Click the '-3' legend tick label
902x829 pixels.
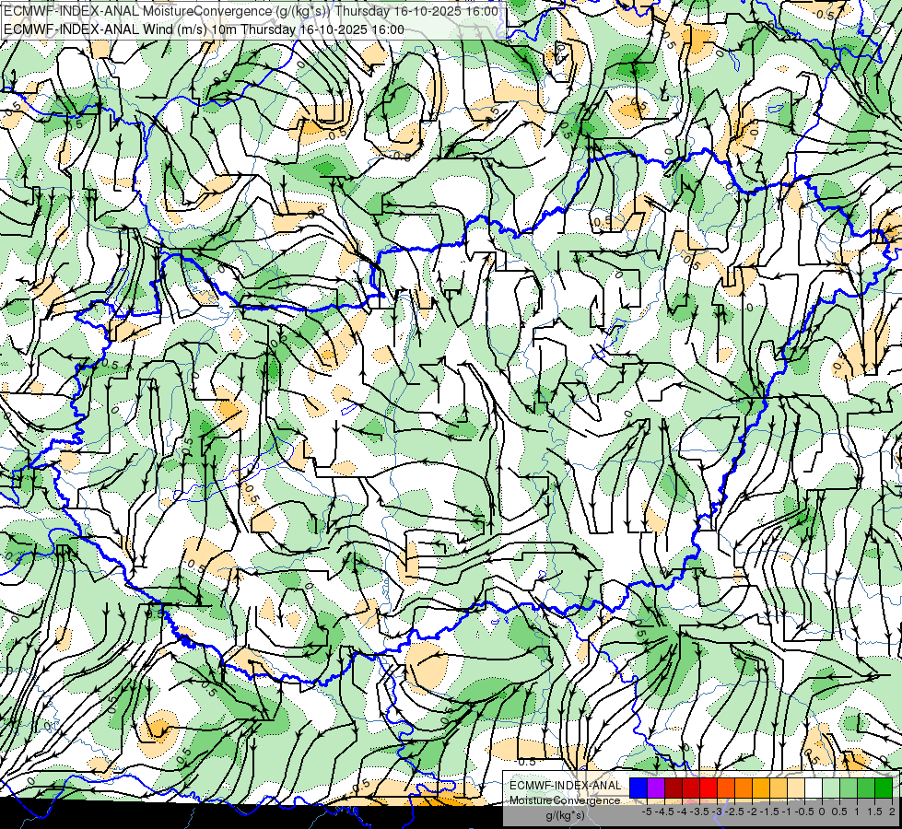pyautogui.click(x=718, y=811)
